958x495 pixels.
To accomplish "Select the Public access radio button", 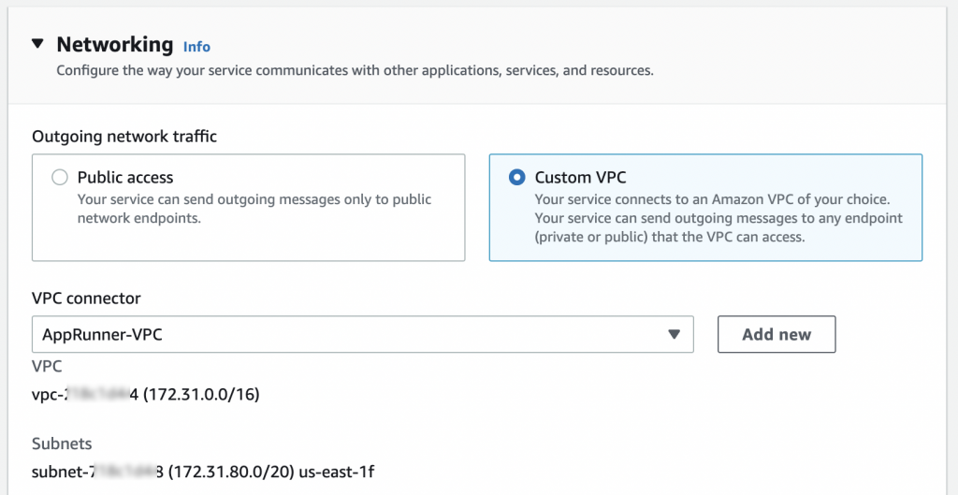I will (60, 177).
